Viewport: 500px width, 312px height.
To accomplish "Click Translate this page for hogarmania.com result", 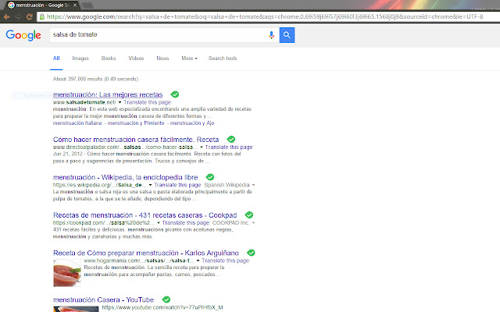I will [x=226, y=261].
